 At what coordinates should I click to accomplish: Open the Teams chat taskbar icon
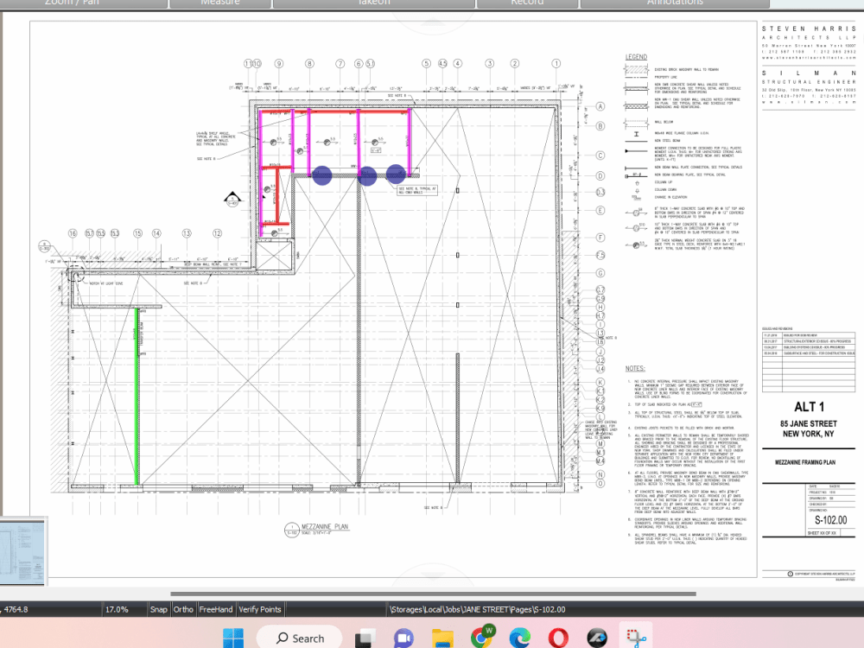[x=403, y=638]
